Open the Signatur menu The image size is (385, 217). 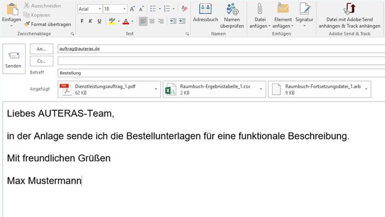(304, 14)
